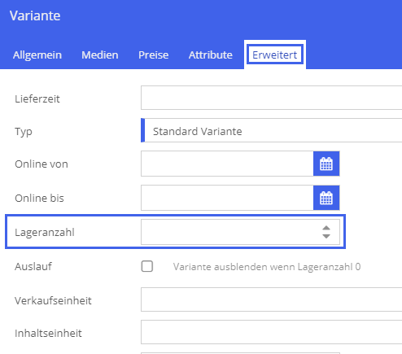Viewport: 402px width, 354px height.
Task: Open the Preise tab
Action: click(154, 55)
